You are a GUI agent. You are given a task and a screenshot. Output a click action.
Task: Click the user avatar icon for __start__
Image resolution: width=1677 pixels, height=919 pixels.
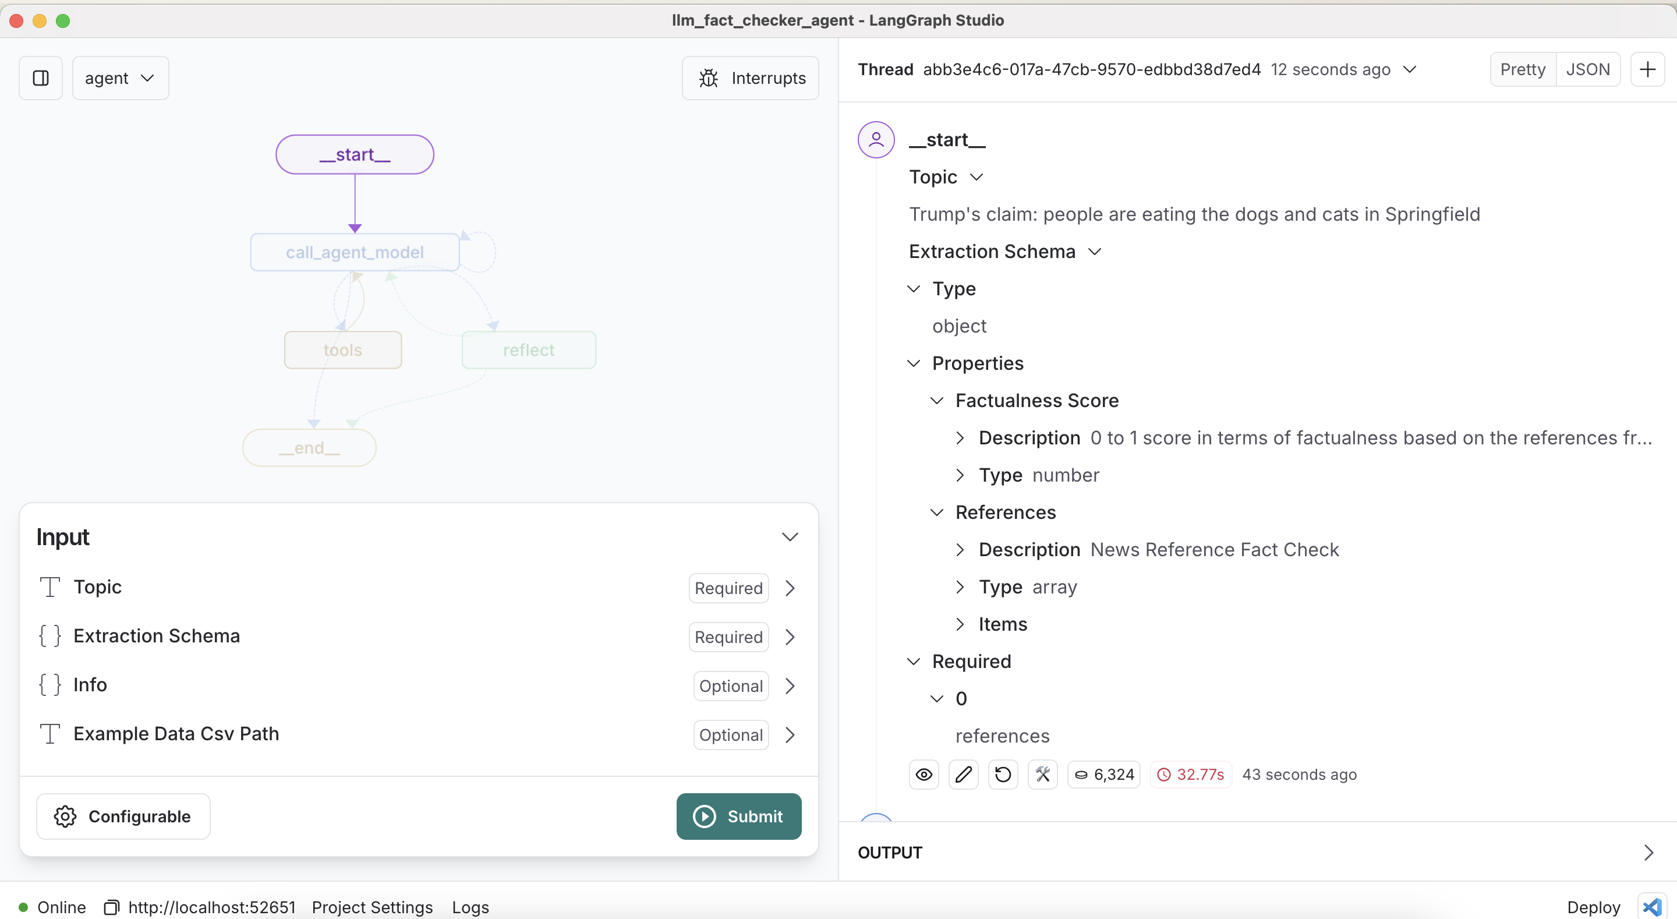(x=876, y=139)
